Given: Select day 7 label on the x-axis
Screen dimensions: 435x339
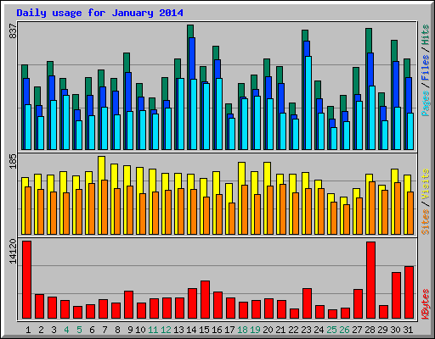Looking at the screenshot, I should tap(105, 330).
